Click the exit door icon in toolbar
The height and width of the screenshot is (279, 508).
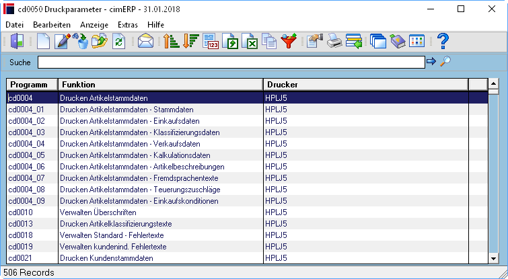point(17,42)
